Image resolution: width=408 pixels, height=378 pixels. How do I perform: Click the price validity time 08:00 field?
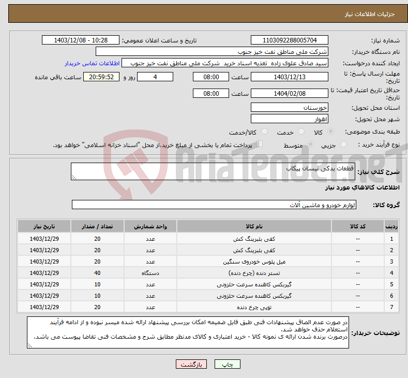tap(211, 93)
